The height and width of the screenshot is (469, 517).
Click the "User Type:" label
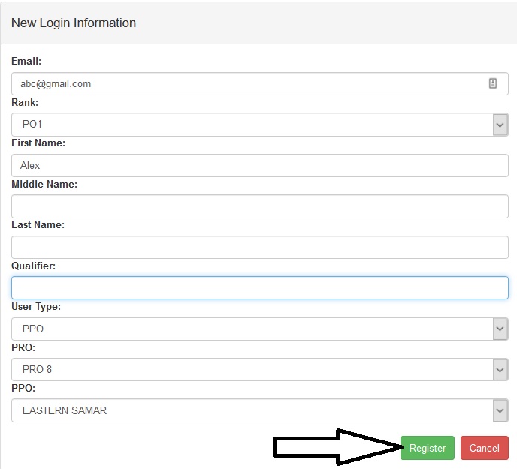[x=36, y=306]
